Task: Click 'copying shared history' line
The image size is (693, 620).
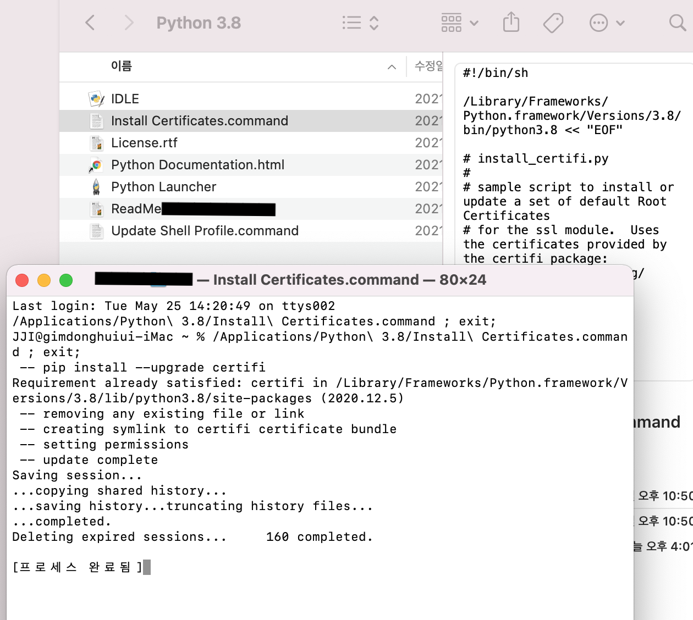Action: [x=119, y=491]
